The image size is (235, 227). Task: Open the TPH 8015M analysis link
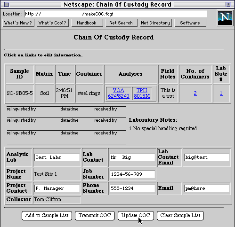pyautogui.click(x=142, y=93)
